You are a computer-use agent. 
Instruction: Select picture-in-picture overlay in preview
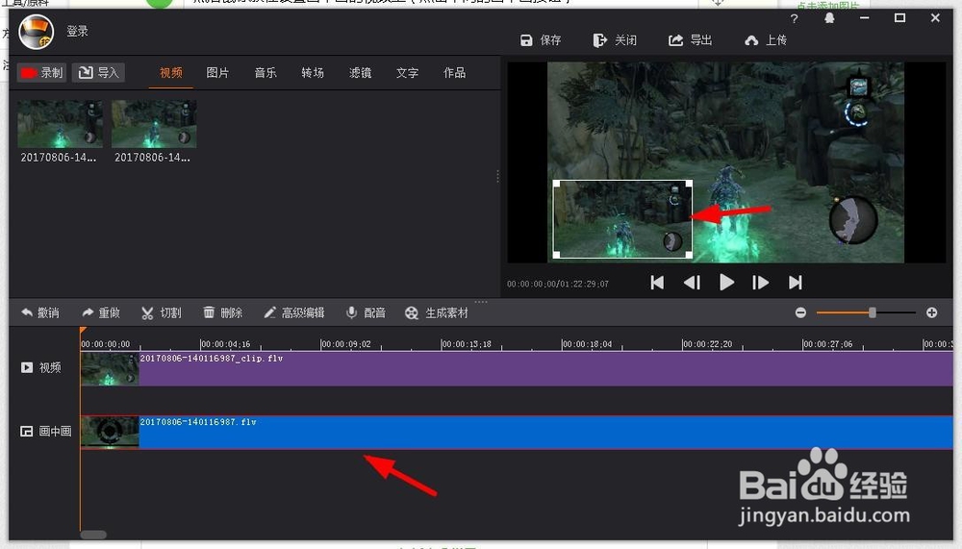622,219
